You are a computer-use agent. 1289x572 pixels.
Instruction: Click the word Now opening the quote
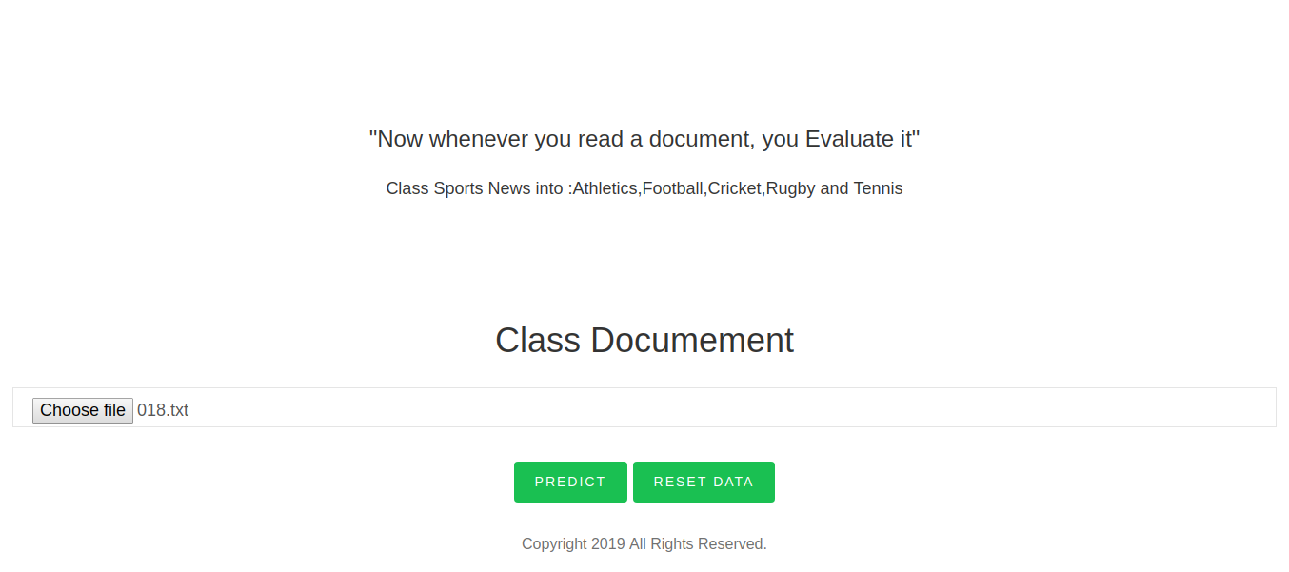(x=399, y=139)
